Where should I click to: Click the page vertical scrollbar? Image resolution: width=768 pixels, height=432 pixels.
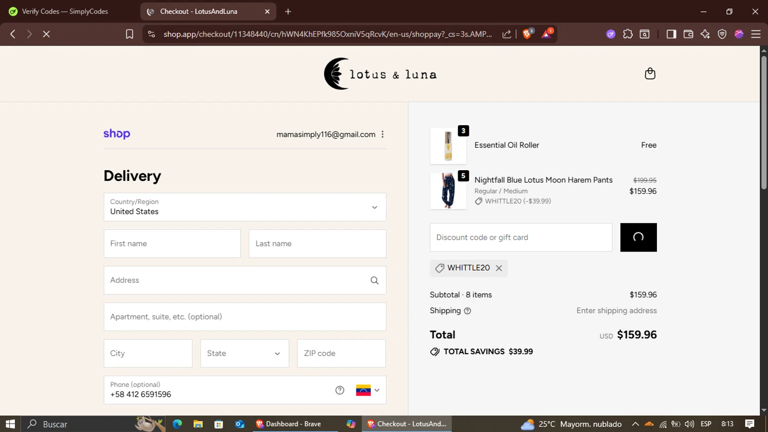click(x=764, y=122)
